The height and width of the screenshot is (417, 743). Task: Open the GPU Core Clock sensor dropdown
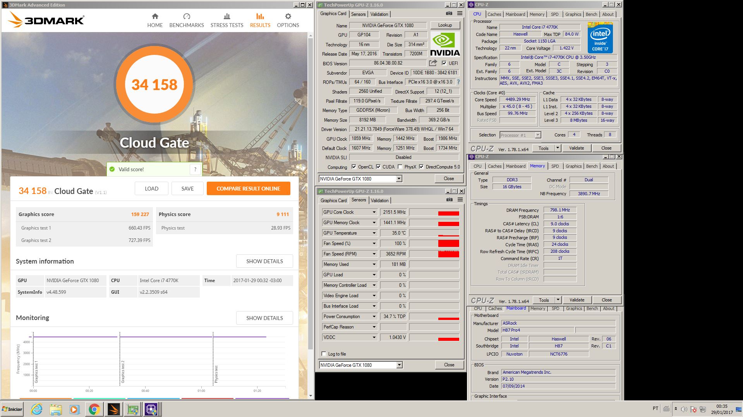[x=374, y=212]
